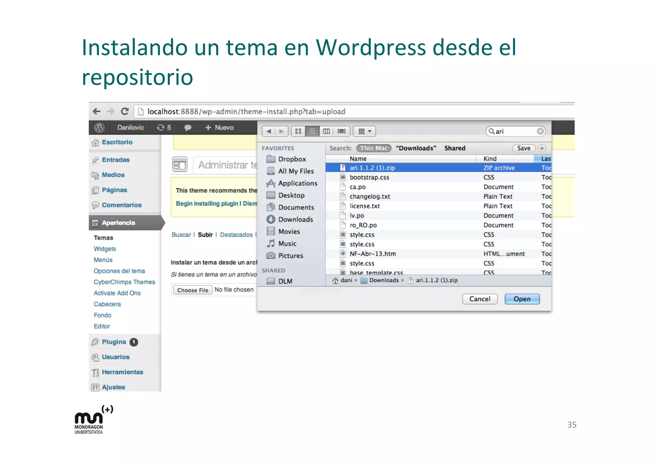Open Music in sidebar

pos(281,244)
